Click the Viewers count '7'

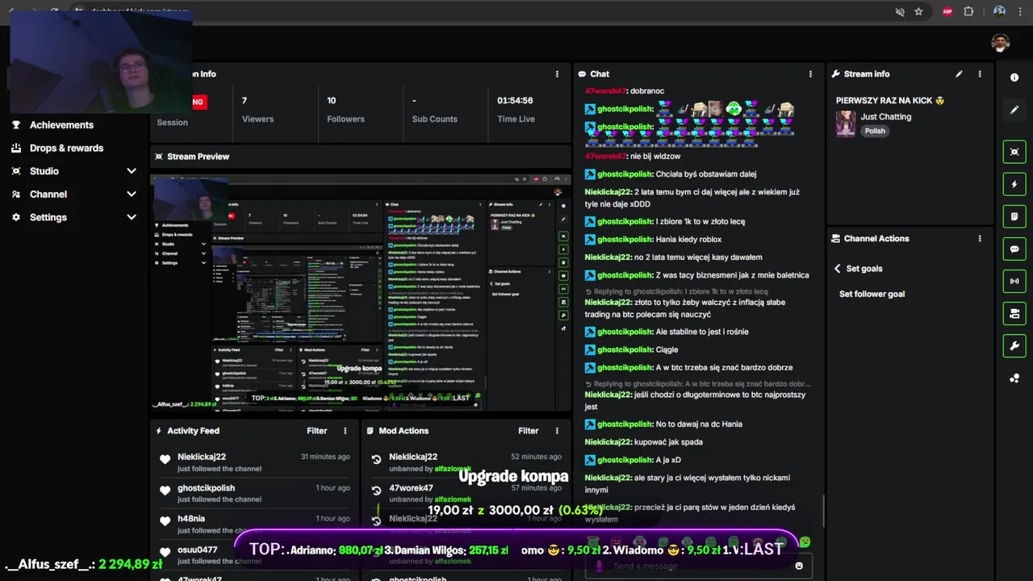pos(245,101)
